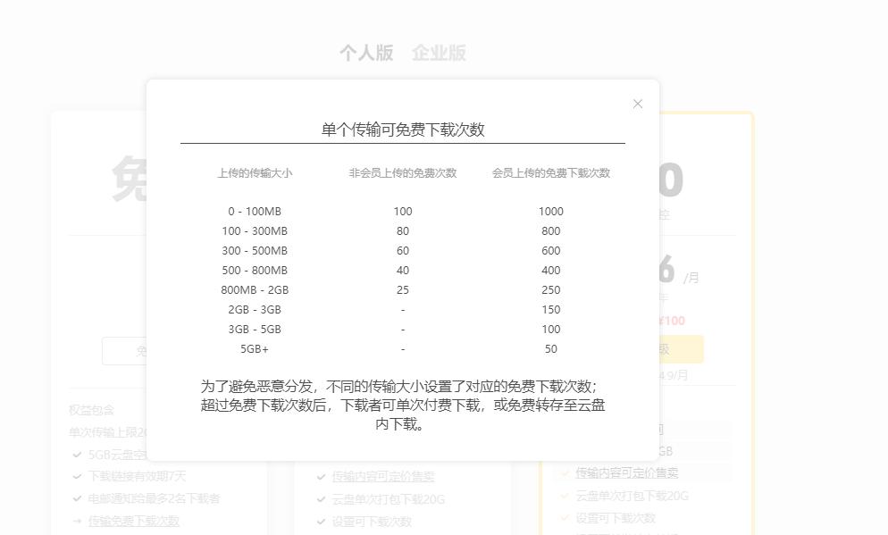Click the 会员上传的免费下载次数 column header
Image resolution: width=888 pixels, height=535 pixels.
551,173
